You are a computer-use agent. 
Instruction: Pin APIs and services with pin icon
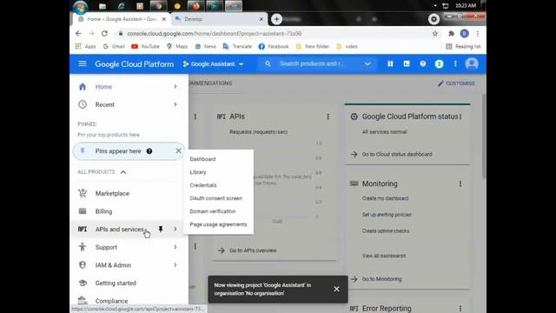(x=161, y=230)
